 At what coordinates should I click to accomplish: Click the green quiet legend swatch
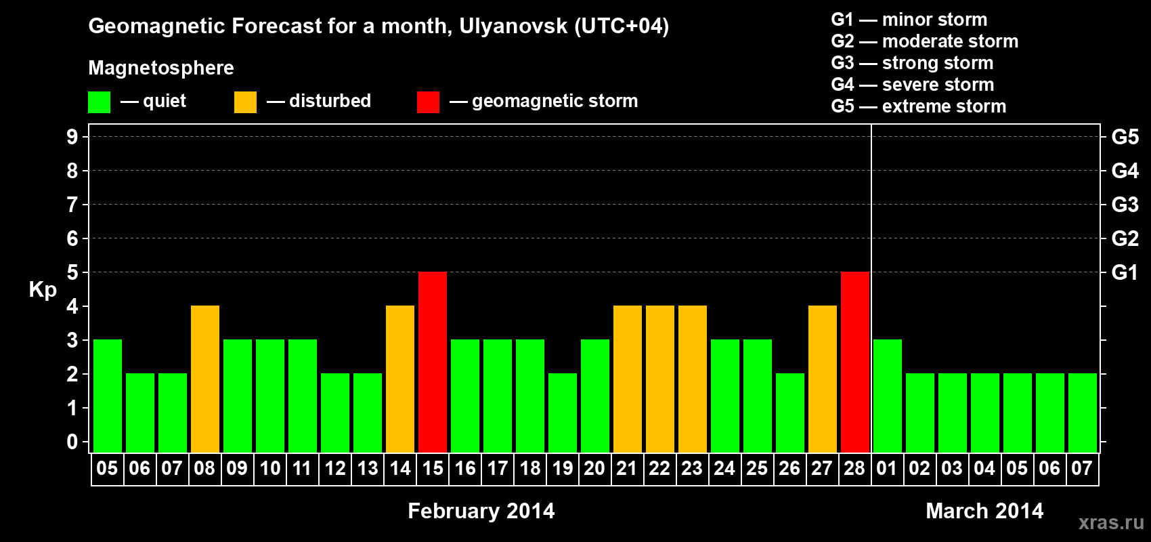click(99, 102)
